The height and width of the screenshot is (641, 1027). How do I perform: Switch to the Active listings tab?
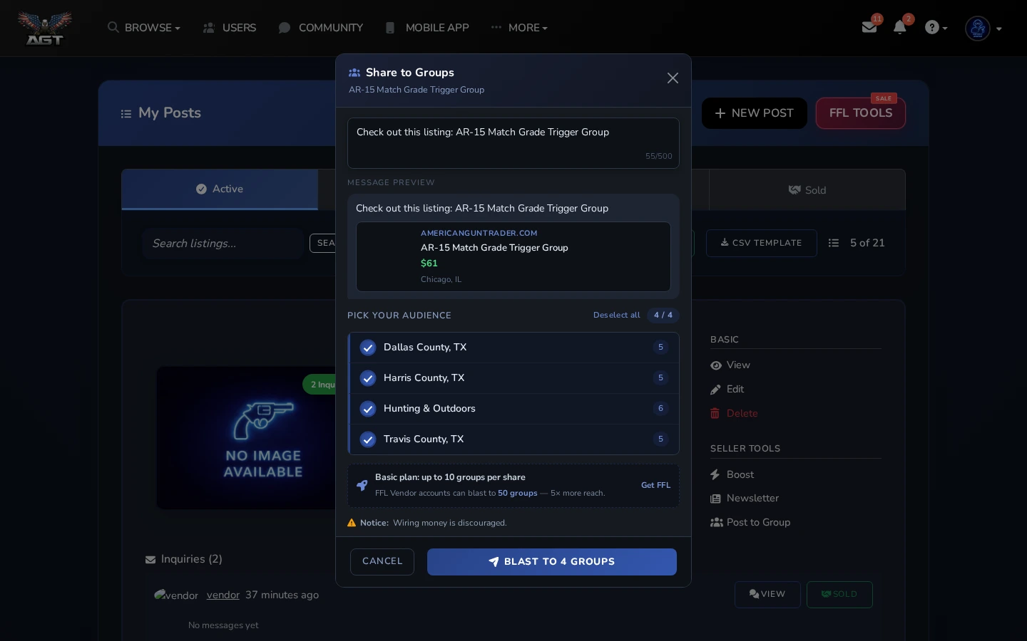pyautogui.click(x=220, y=189)
